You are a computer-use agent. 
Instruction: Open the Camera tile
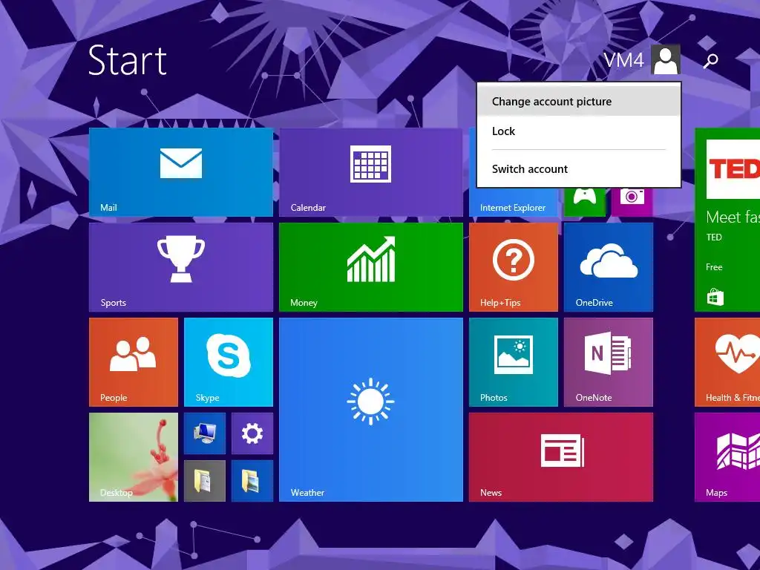click(x=632, y=202)
